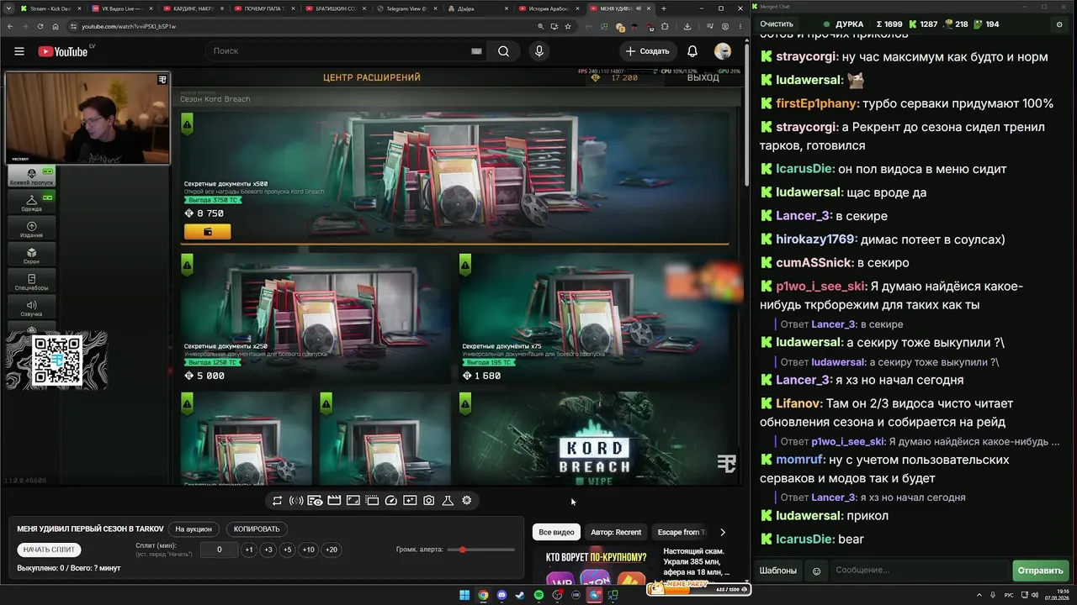Screen dimensions: 1077x605
Task: Click the Создать button
Action: 648,51
